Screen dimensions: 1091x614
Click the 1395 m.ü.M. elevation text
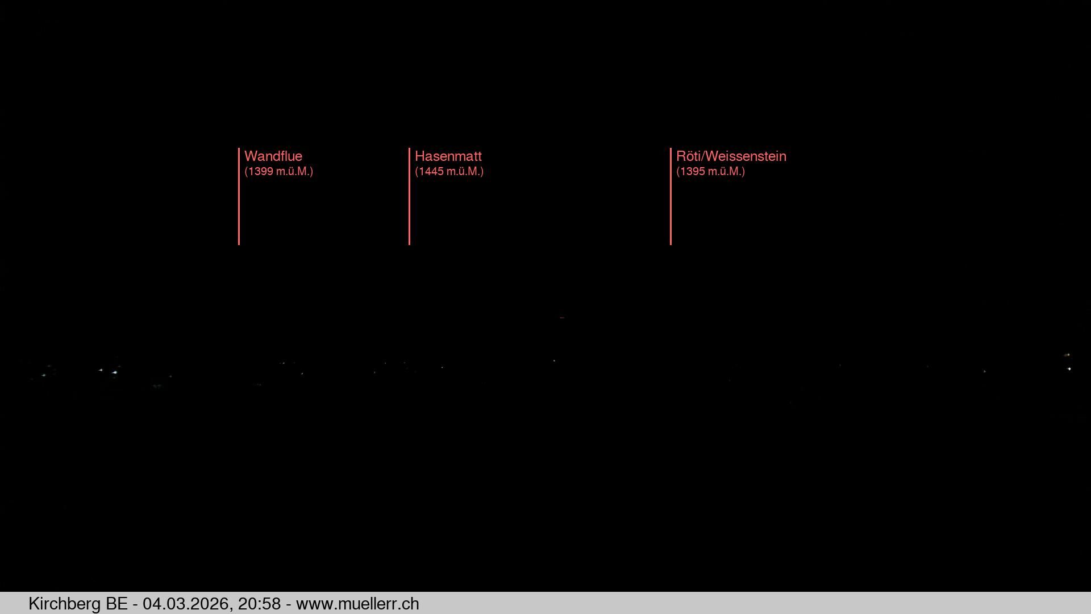710,171
